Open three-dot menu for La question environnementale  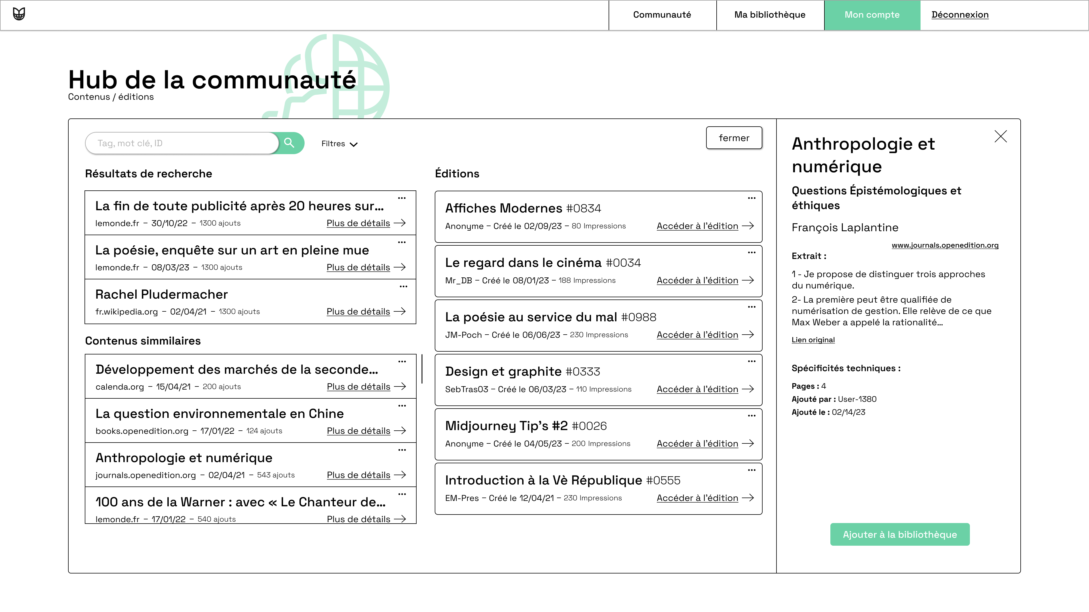coord(402,405)
